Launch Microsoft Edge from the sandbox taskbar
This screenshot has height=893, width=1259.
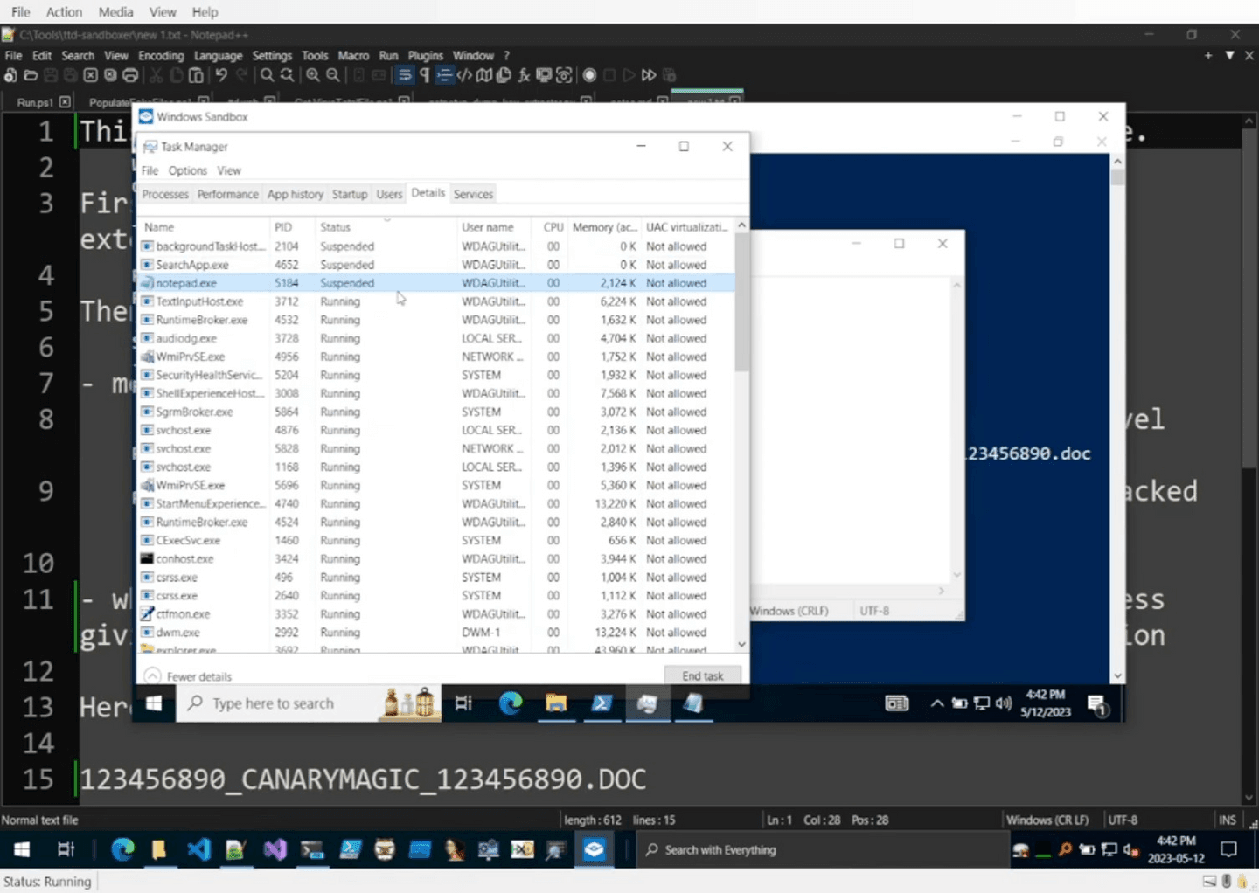[x=510, y=703]
